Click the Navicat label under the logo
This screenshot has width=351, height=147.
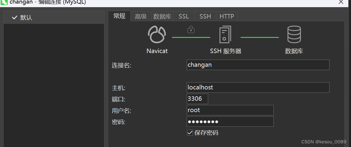point(157,51)
